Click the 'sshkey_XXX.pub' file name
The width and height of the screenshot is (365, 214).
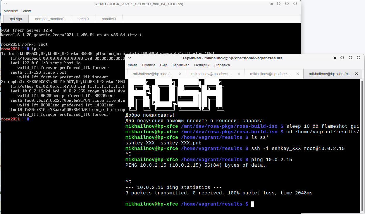coord(181,143)
